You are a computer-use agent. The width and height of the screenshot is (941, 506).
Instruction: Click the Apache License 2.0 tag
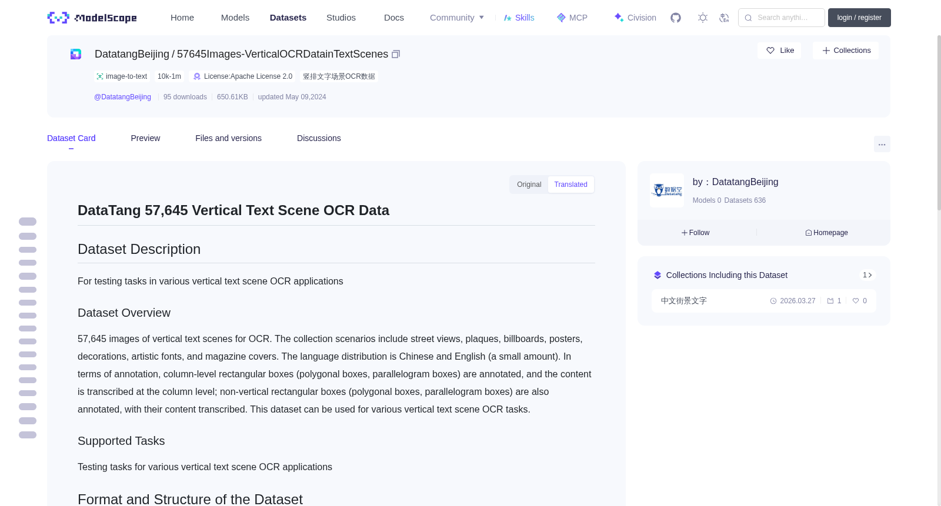[243, 76]
